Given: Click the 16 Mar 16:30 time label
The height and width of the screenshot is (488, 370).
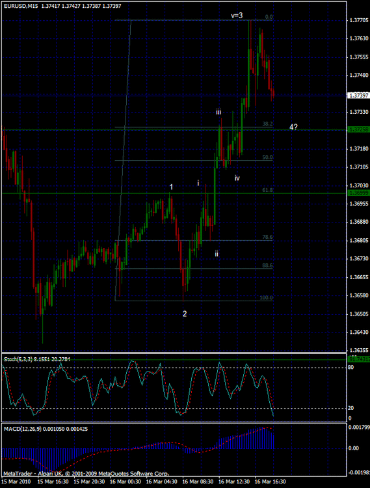Looking at the screenshot, I should (x=271, y=481).
